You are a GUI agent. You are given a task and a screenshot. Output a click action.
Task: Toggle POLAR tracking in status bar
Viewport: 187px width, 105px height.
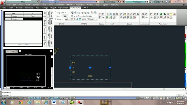[32, 98]
